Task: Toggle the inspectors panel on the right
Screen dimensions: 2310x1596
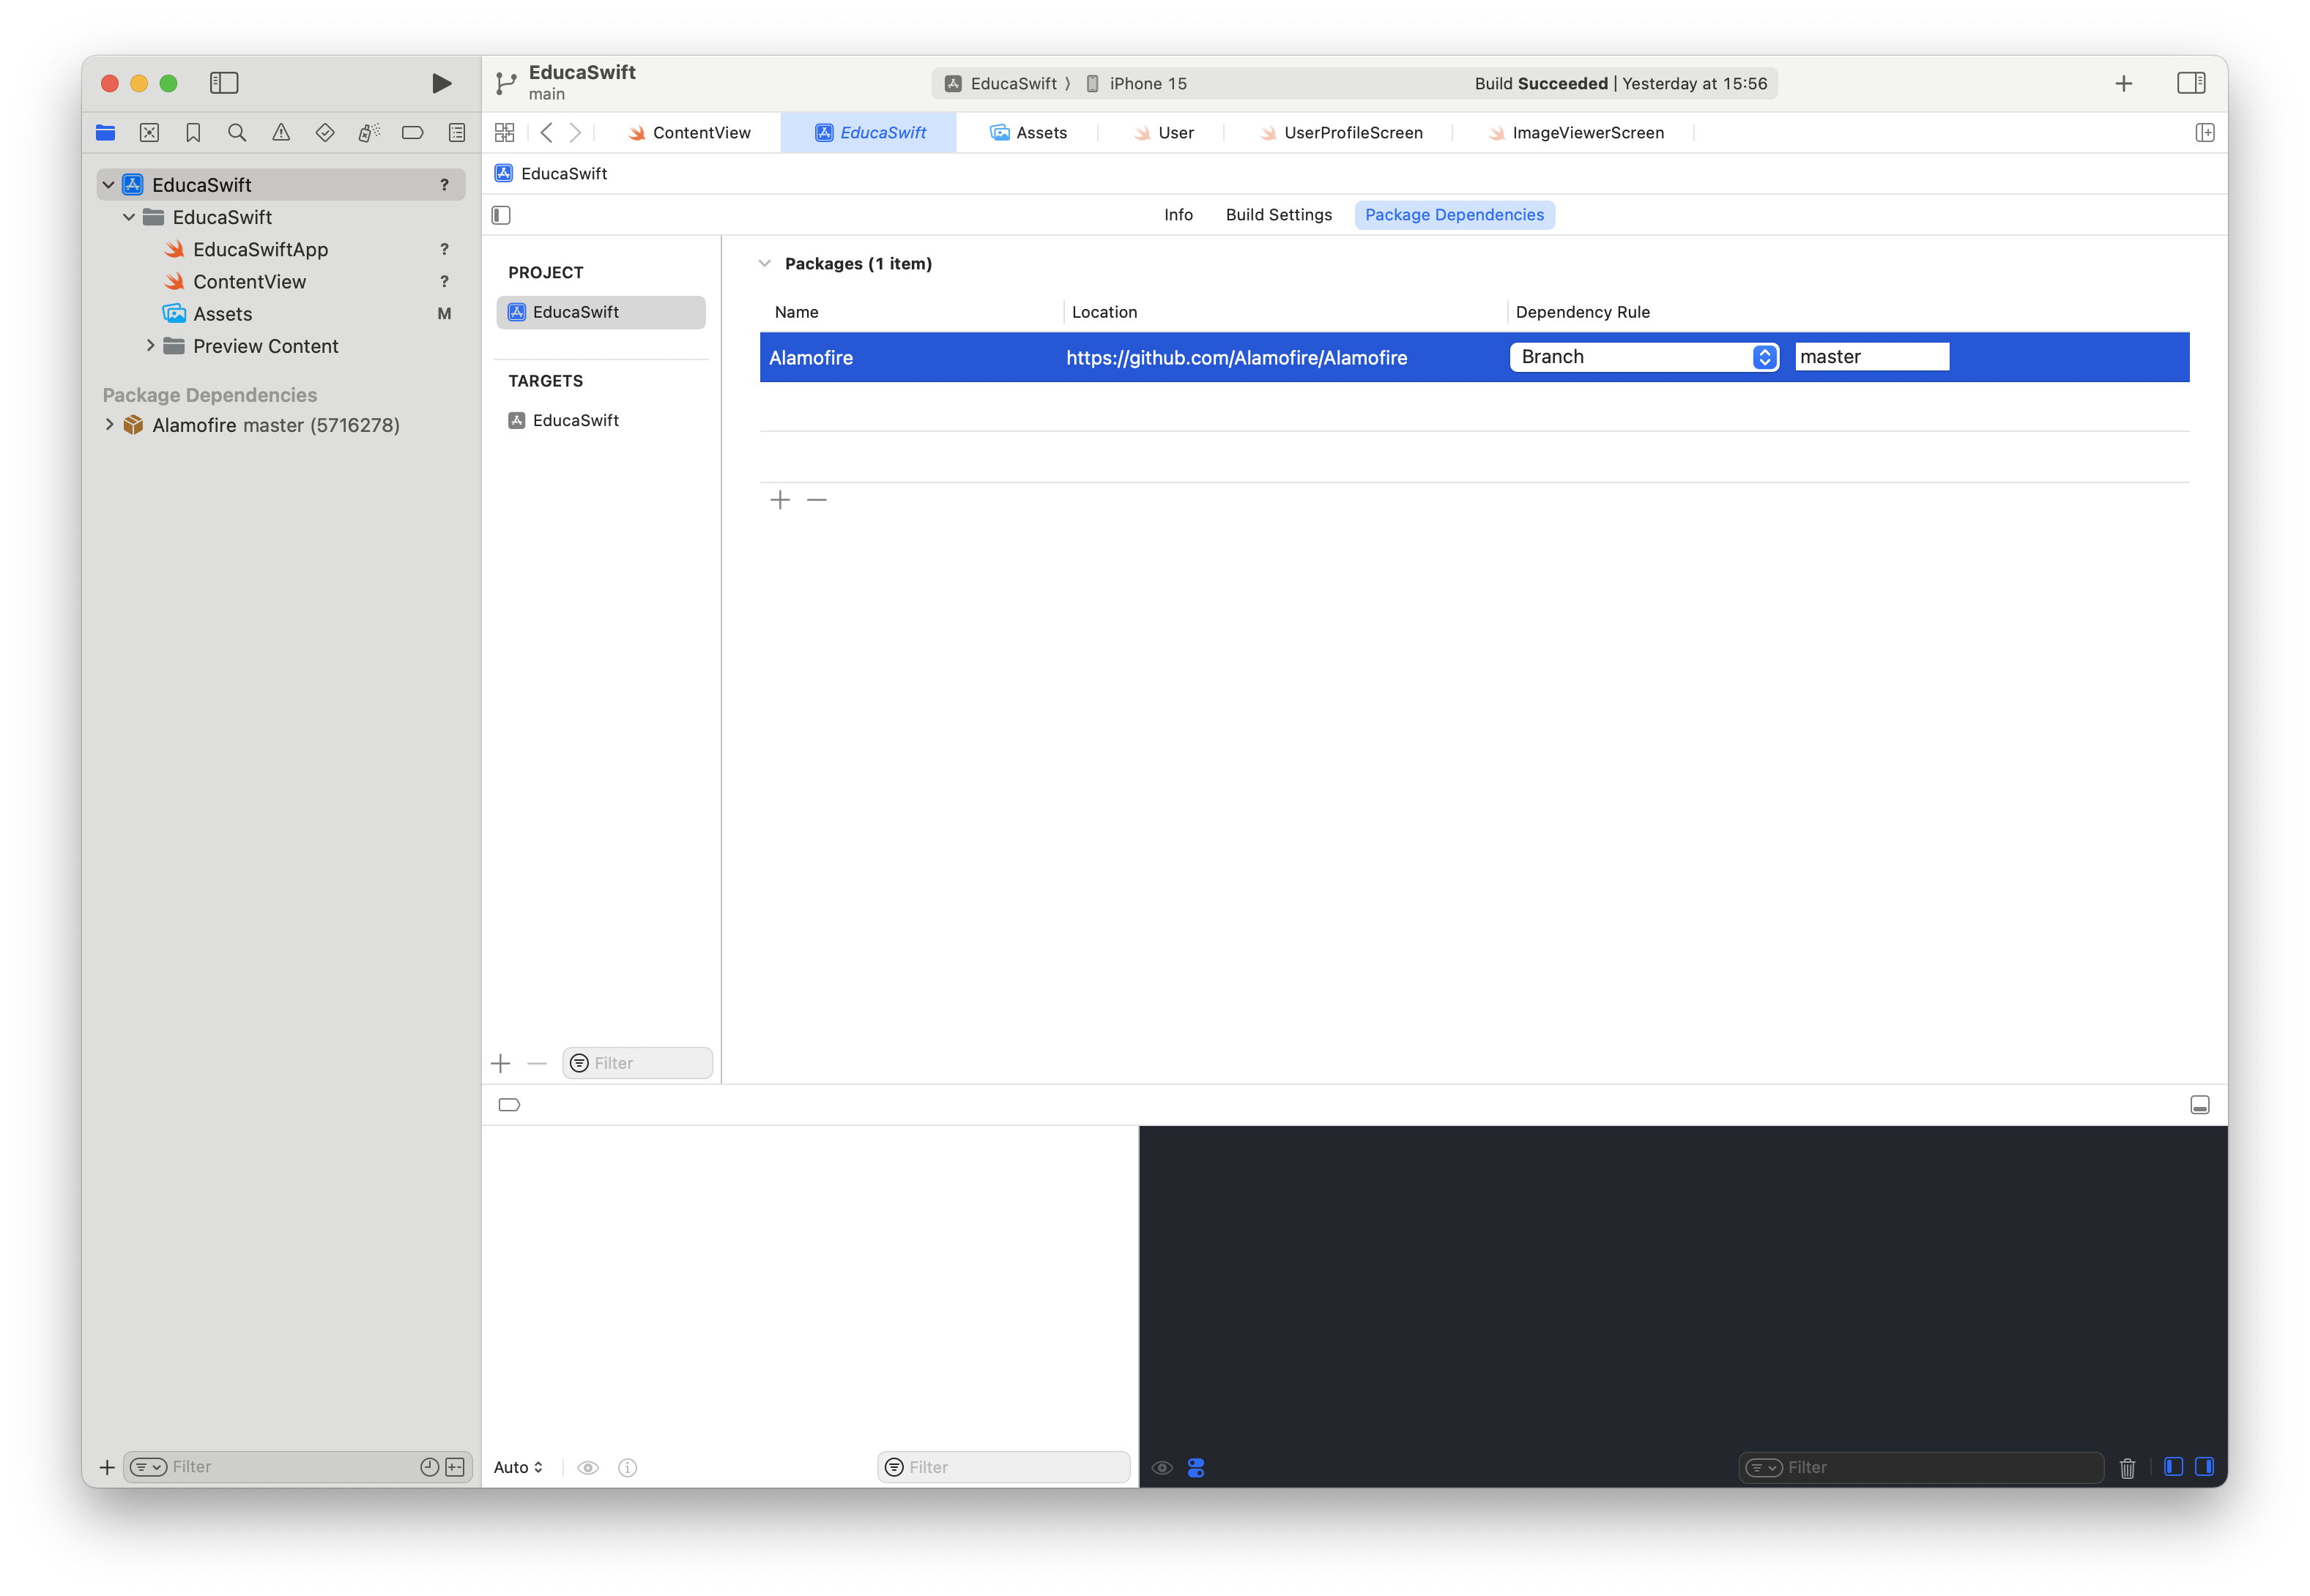Action: click(2191, 83)
